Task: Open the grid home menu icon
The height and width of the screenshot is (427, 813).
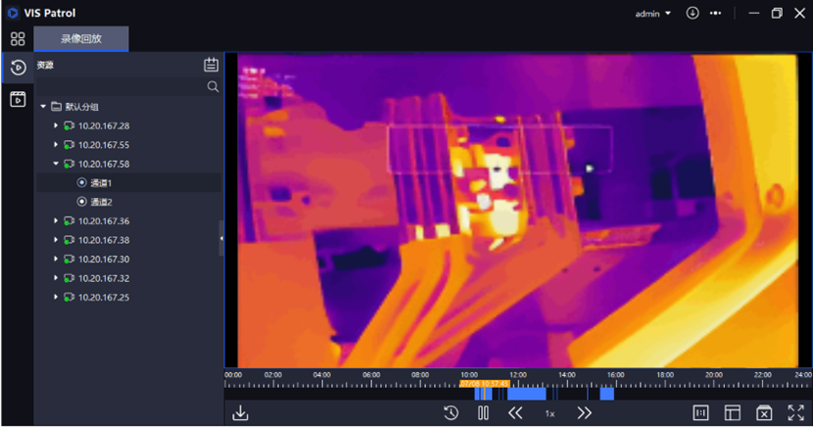Action: click(x=17, y=39)
